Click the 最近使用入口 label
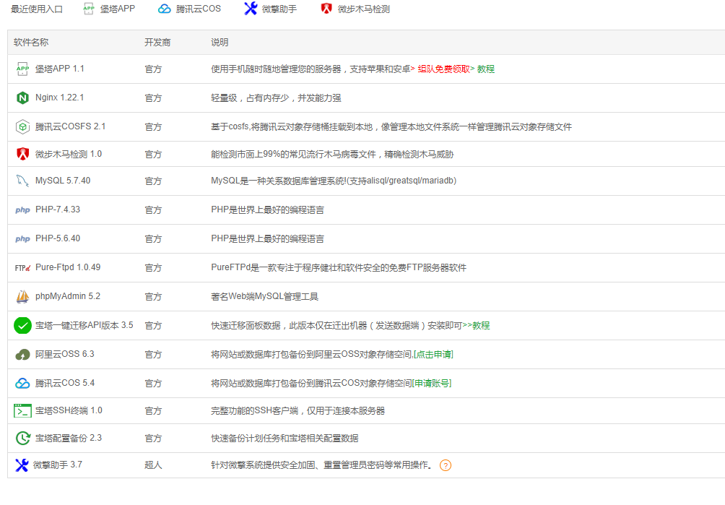 click(x=37, y=9)
